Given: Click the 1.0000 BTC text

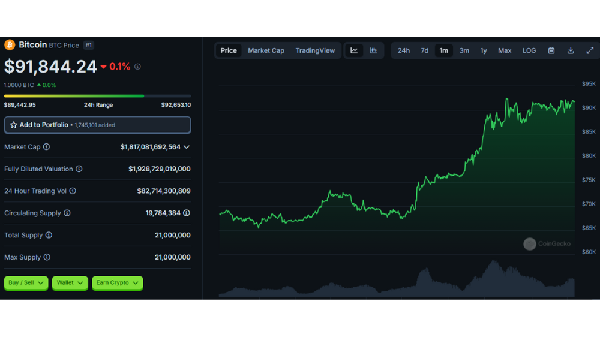Looking at the screenshot, I should point(19,85).
